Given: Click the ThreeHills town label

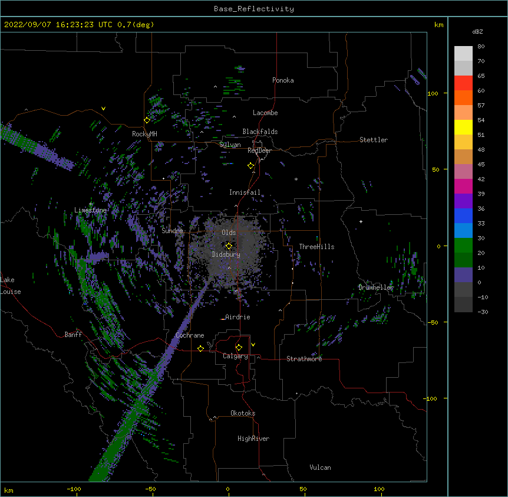Looking at the screenshot, I should (316, 247).
